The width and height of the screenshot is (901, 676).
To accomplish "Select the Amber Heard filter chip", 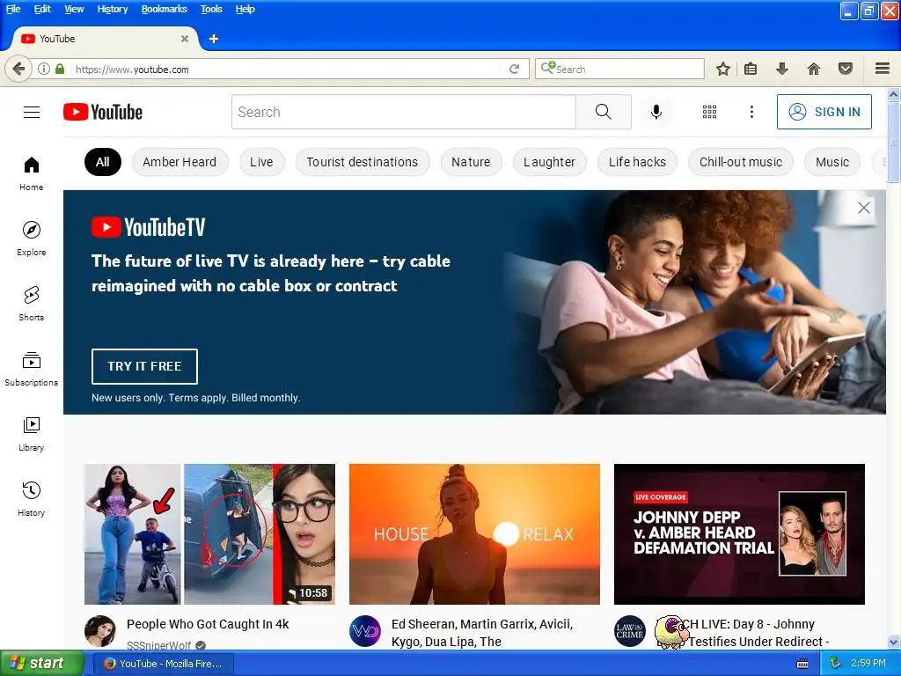I will coord(179,162).
